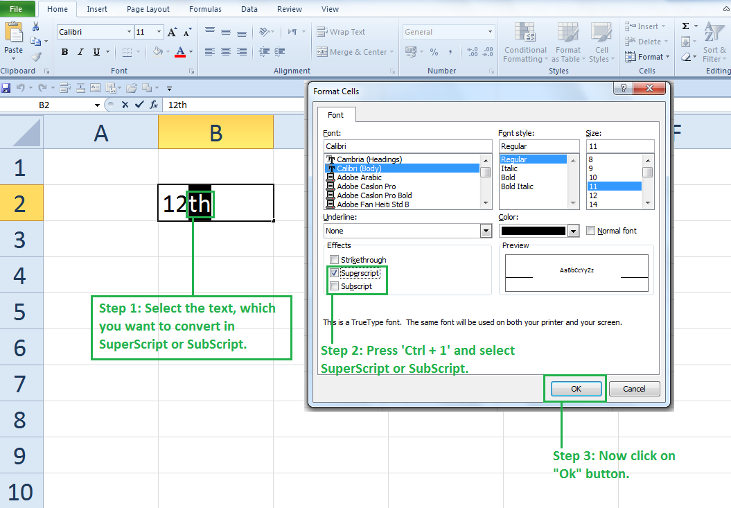Click the Percent Style icon
731x508 pixels.
coord(435,52)
